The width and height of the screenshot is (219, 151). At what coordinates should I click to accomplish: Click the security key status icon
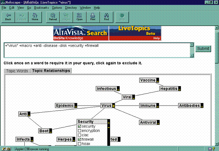coord(4,149)
